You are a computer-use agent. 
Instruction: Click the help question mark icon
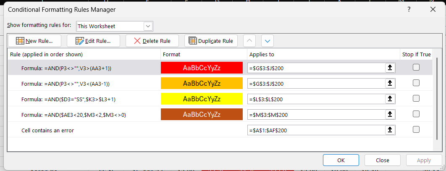[409, 9]
